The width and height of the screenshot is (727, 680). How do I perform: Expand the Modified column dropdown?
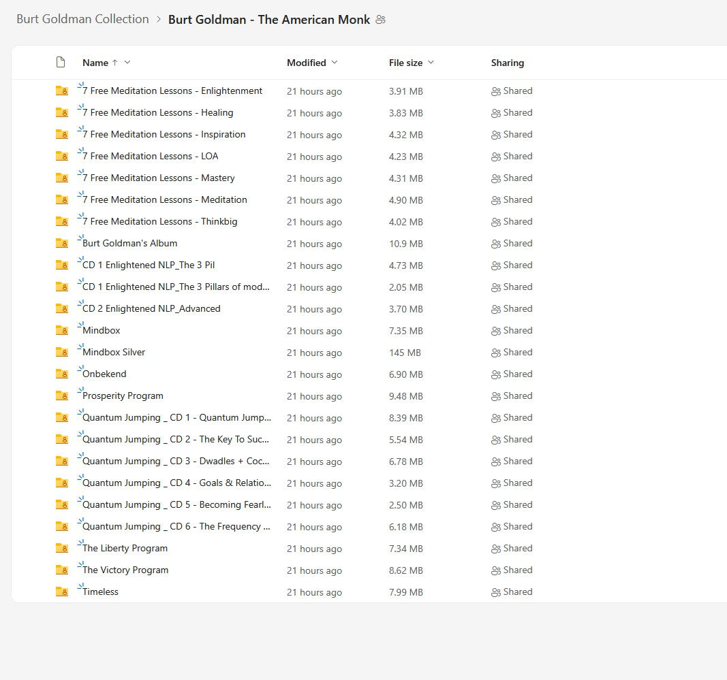(334, 63)
